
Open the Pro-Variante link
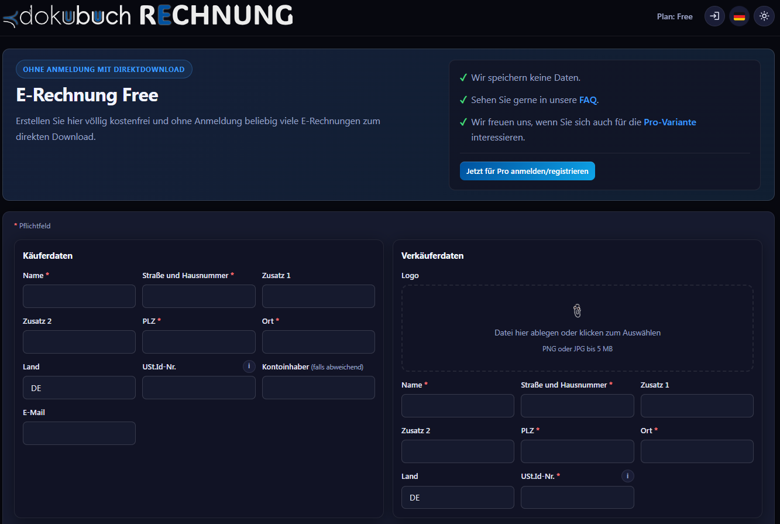(x=670, y=122)
